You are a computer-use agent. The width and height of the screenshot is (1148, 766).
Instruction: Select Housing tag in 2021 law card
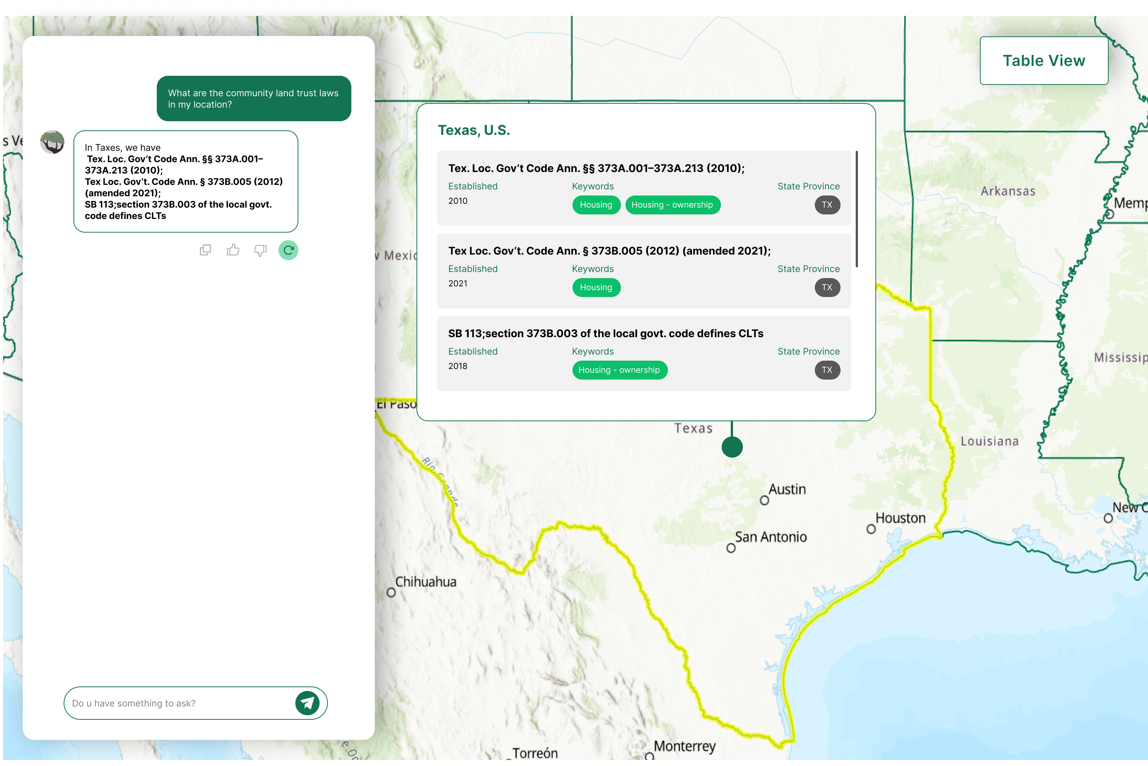coord(596,287)
